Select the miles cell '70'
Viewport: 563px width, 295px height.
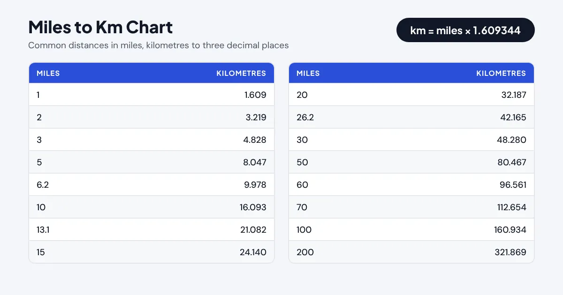302,207
